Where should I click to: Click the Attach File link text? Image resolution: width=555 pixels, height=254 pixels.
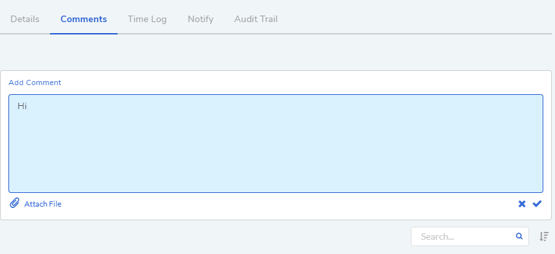pyautogui.click(x=42, y=204)
